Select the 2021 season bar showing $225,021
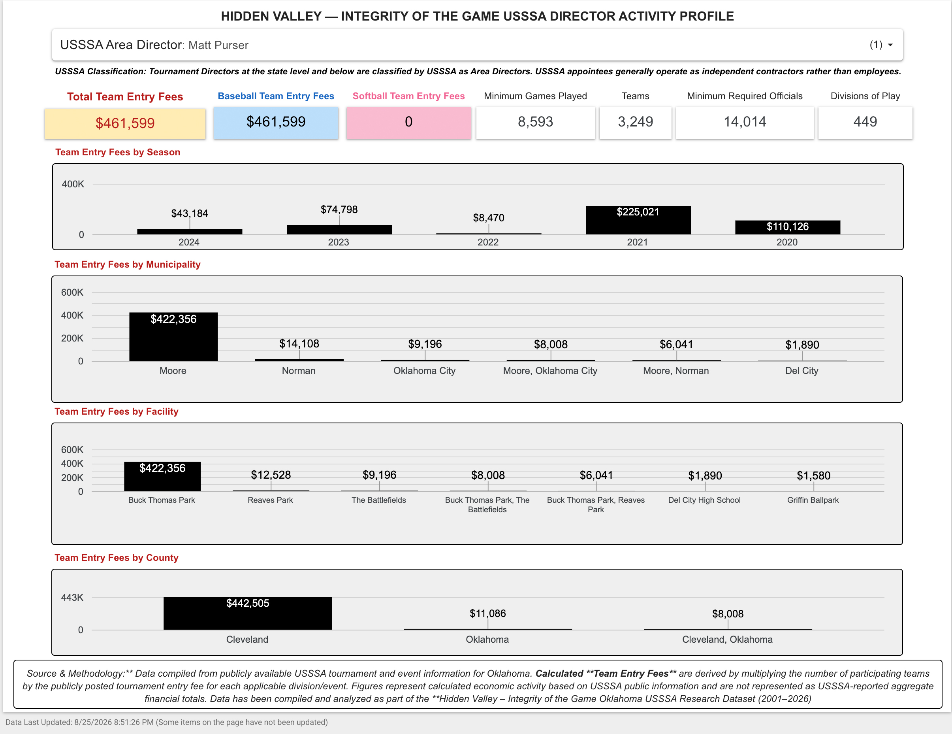The width and height of the screenshot is (952, 734). point(638,220)
